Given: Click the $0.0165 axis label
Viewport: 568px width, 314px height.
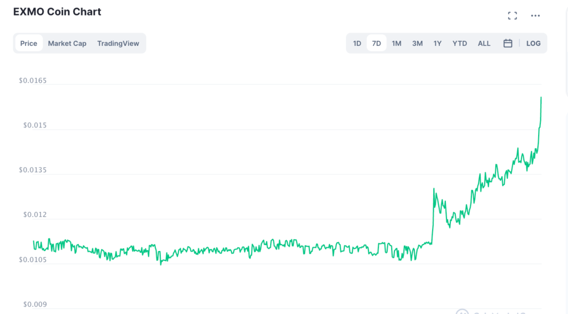Looking at the screenshot, I should pos(33,81).
